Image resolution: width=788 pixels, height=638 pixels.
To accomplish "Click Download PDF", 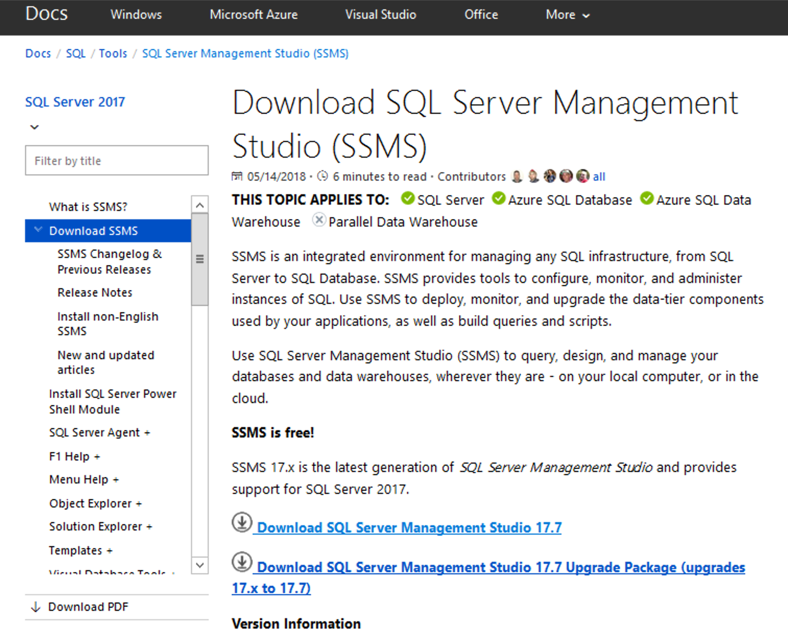I will click(x=88, y=607).
